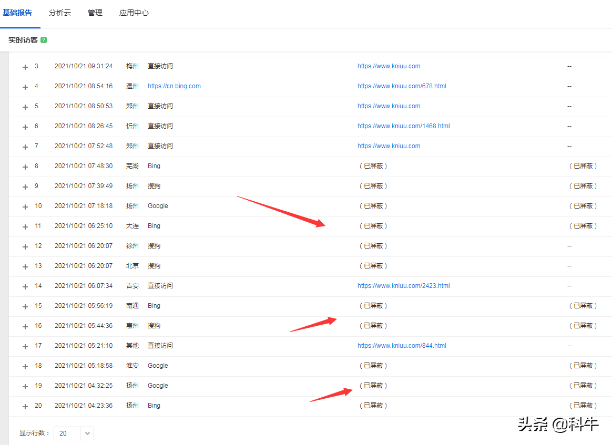Select the timestamp 2021/10/21 07:48:30
Viewport: 612px width, 445px height.
pos(84,166)
